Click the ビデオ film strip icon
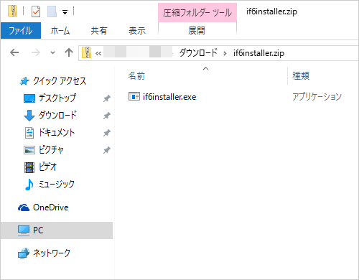This screenshot has height=280, width=359. pos(29,167)
